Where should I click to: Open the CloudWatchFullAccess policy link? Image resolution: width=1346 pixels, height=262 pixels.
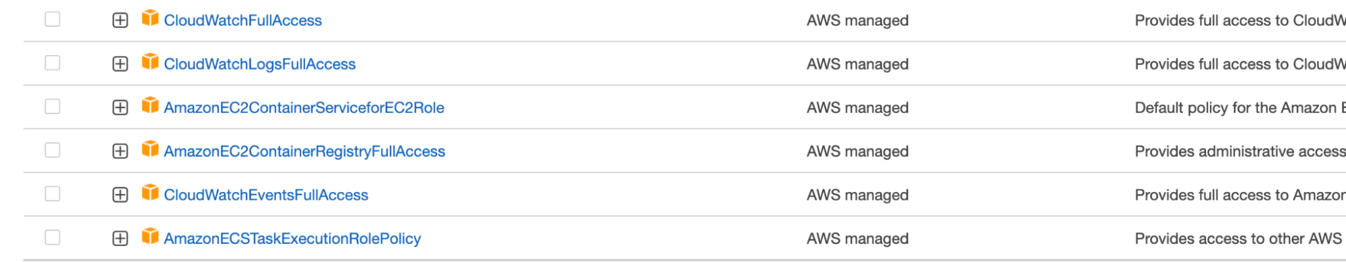click(x=243, y=21)
